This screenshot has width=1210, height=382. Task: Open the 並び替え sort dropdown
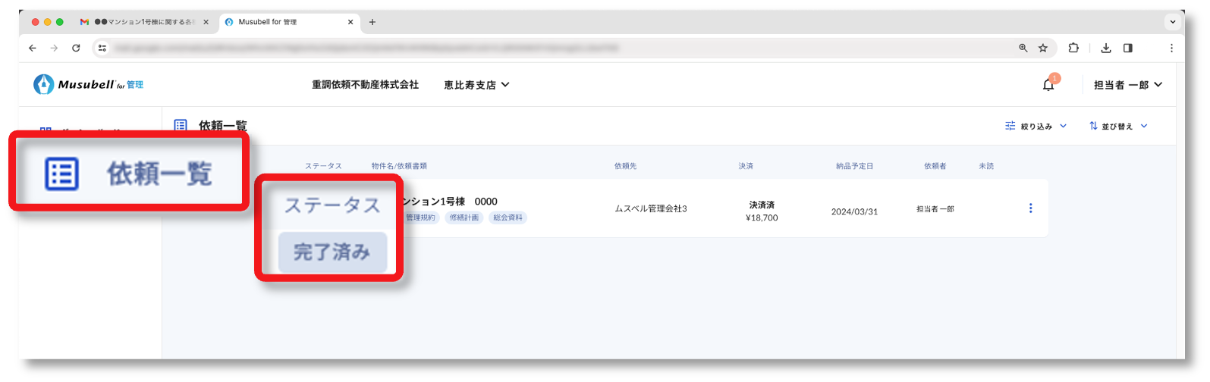(1118, 126)
